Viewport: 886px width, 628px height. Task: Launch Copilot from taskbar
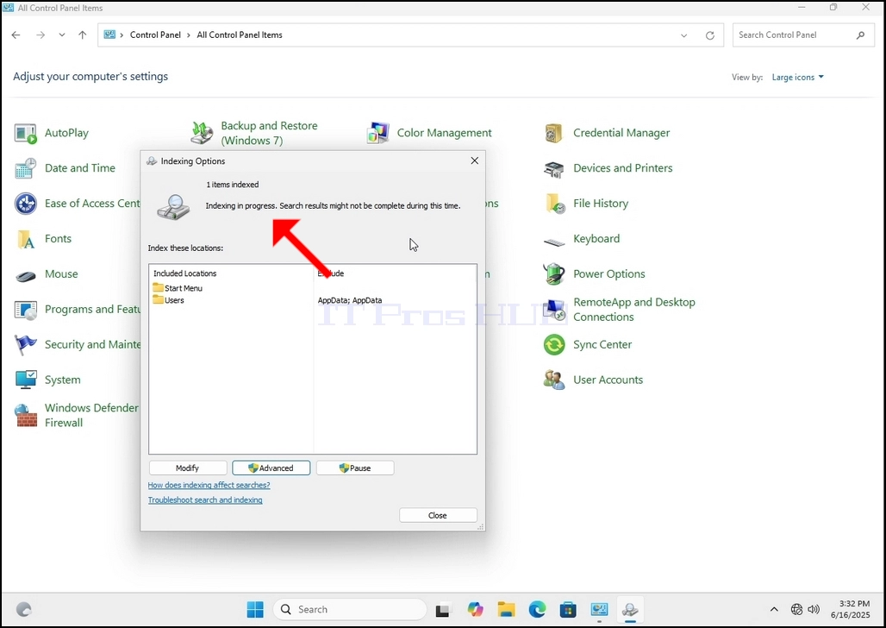(x=475, y=609)
